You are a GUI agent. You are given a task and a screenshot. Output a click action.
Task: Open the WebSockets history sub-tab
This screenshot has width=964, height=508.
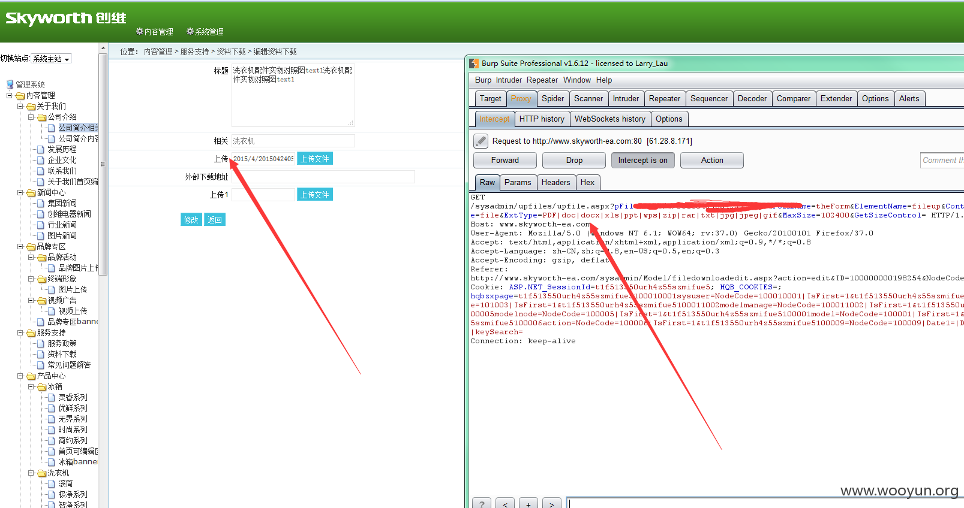tap(610, 119)
